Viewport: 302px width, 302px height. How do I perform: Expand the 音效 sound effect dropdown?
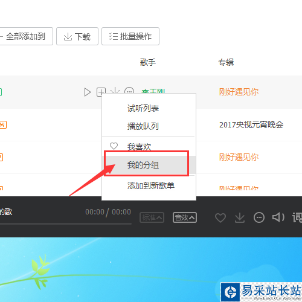(x=185, y=217)
